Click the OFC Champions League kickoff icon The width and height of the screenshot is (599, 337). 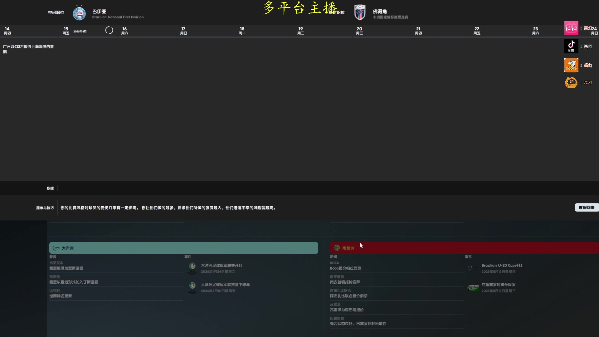point(192,268)
